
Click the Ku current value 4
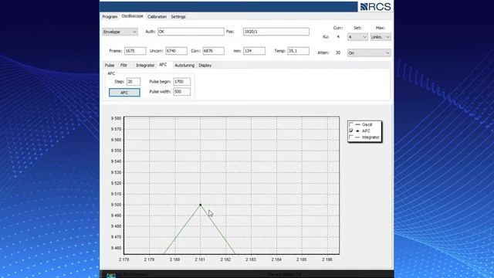tap(338, 37)
